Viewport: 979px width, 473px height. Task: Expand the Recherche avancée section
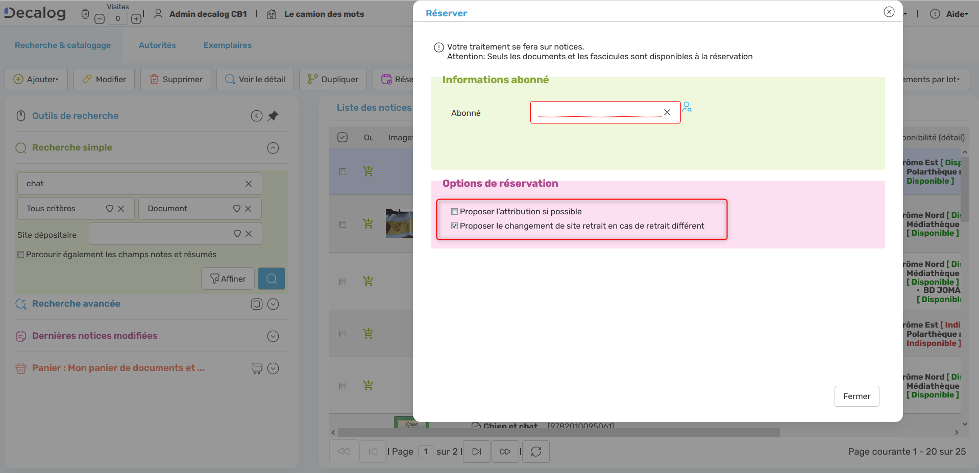tap(273, 304)
